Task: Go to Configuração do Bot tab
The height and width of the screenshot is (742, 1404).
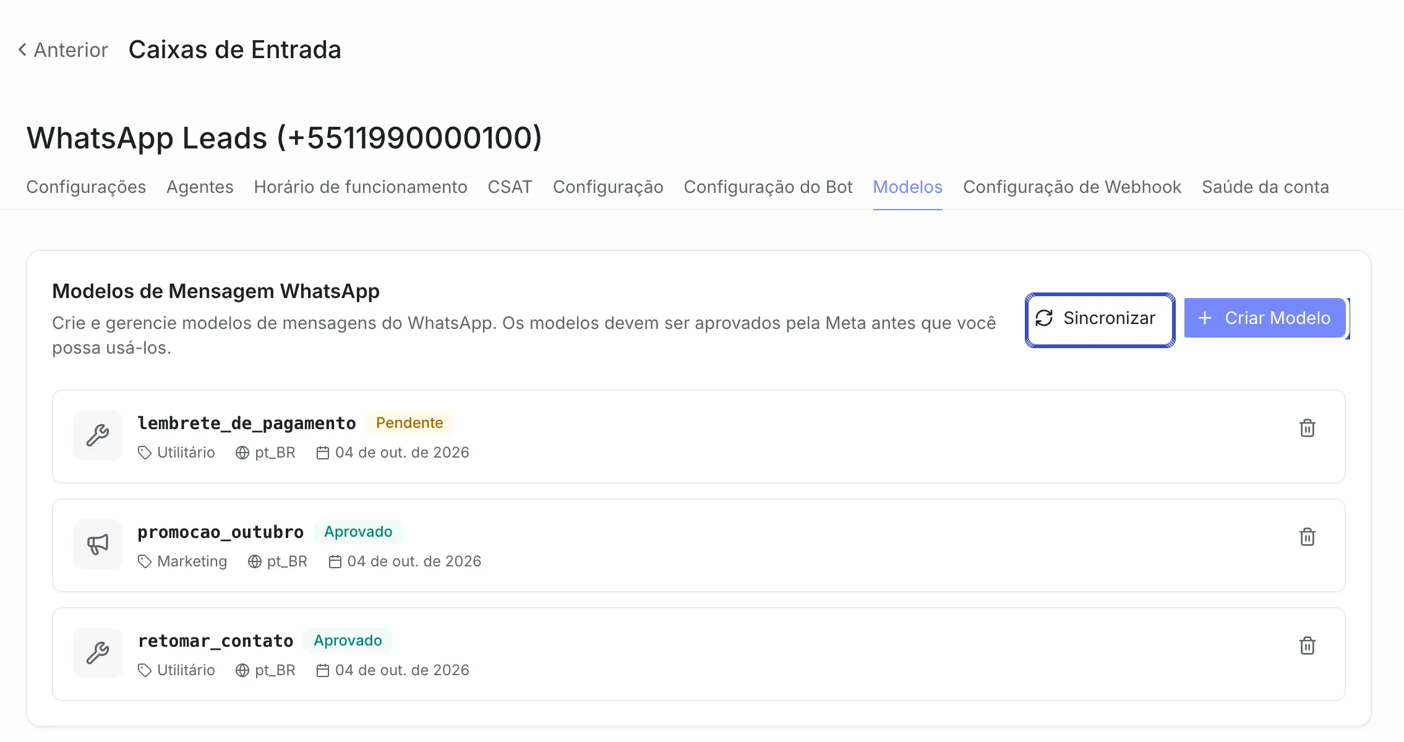Action: pyautogui.click(x=768, y=187)
